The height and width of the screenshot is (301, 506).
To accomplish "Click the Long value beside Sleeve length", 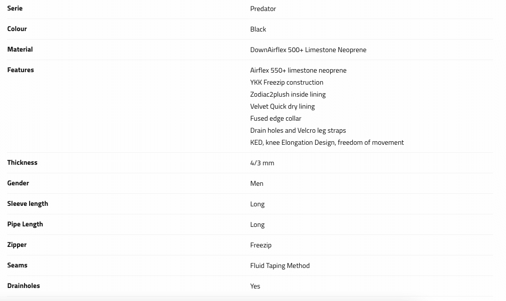I will pyautogui.click(x=257, y=204).
